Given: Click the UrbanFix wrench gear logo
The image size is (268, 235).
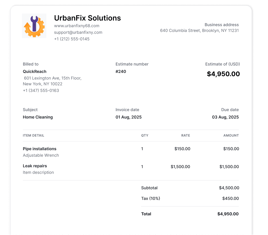Looking at the screenshot, I should point(34,26).
